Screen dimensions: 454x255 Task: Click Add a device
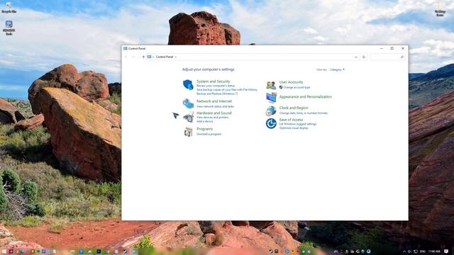point(205,121)
